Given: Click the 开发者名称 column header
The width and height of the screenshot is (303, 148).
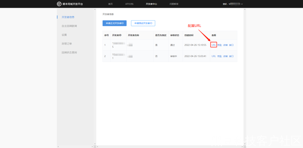Looking at the screenshot, I should 134,35.
